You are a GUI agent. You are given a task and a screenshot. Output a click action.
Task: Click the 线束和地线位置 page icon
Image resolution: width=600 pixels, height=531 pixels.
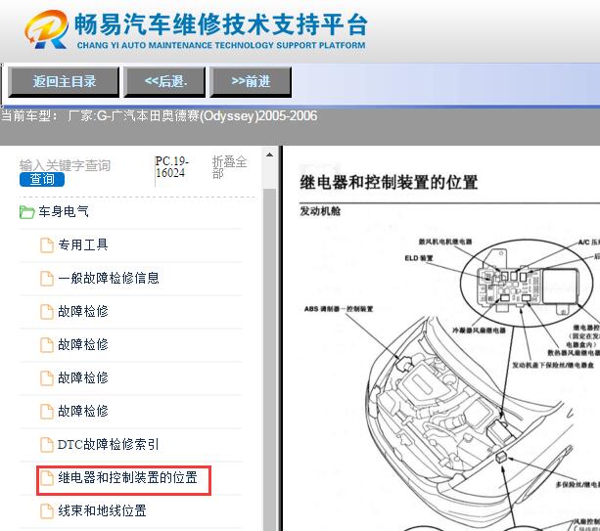tap(47, 511)
